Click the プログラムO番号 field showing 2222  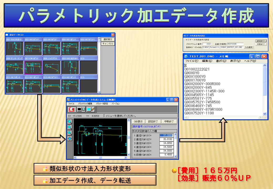point(207,44)
